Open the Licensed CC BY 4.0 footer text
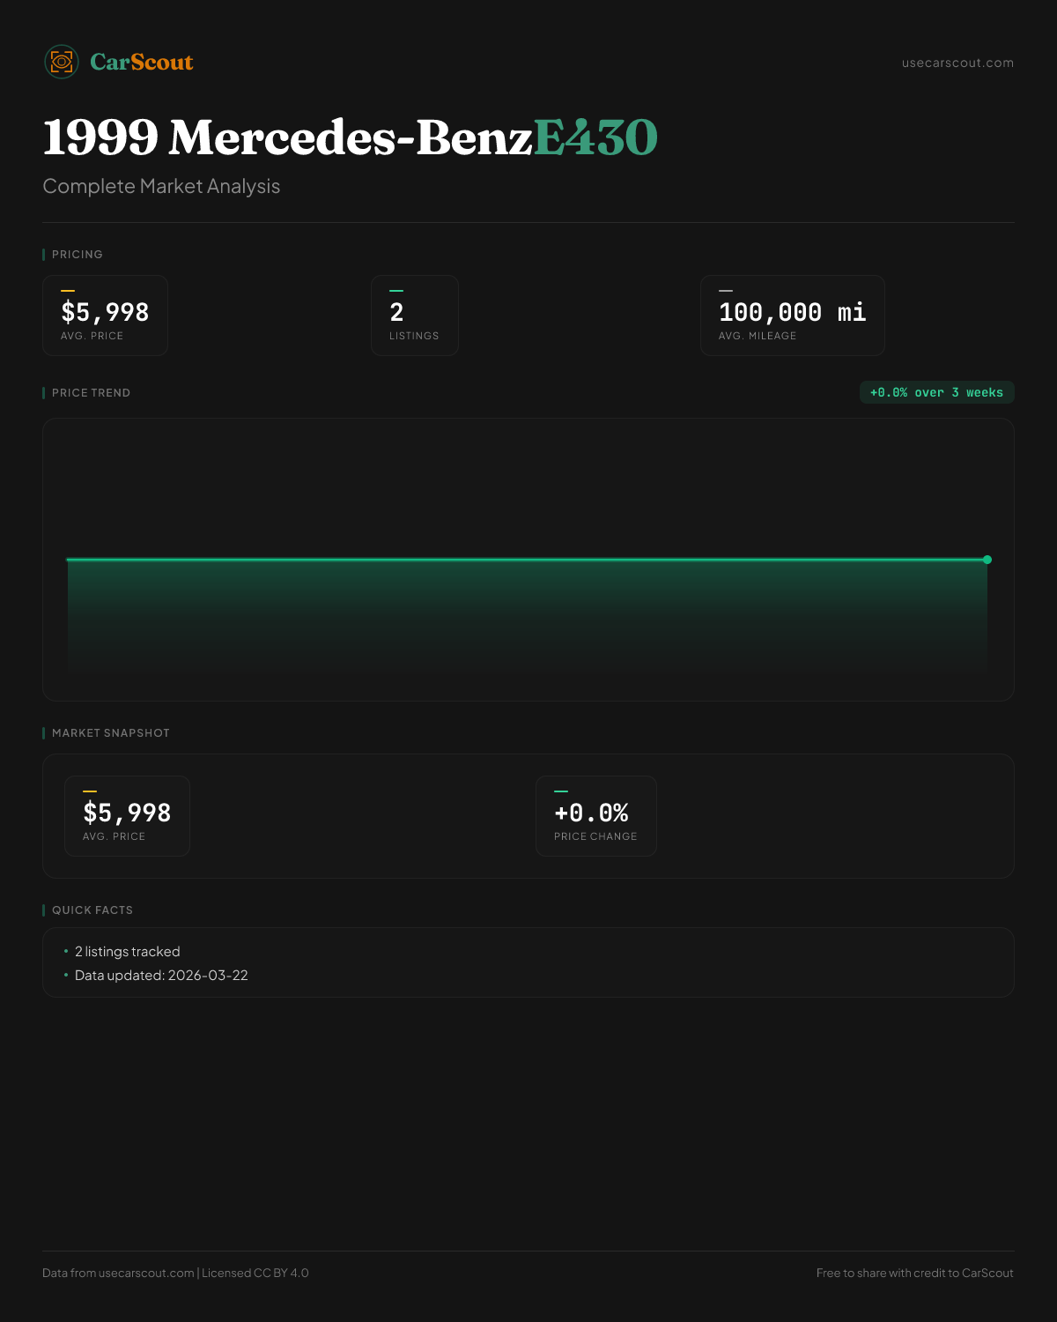 (255, 1273)
